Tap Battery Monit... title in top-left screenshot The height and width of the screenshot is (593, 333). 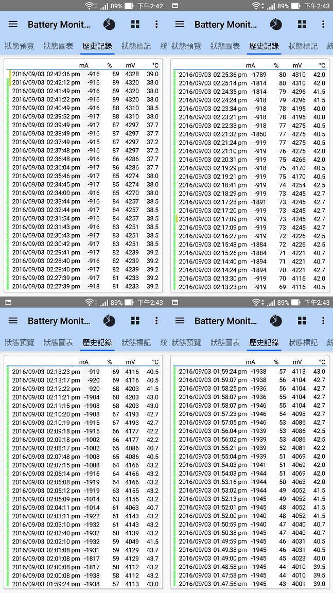tap(59, 25)
